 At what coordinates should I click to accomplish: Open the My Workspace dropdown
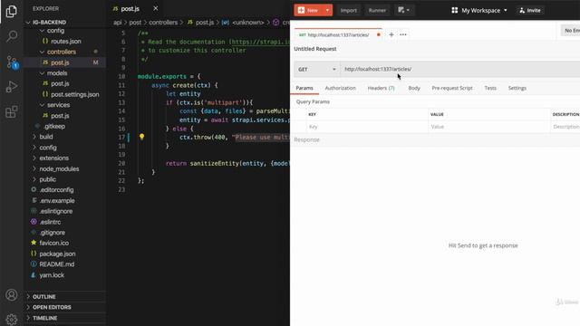tap(479, 10)
